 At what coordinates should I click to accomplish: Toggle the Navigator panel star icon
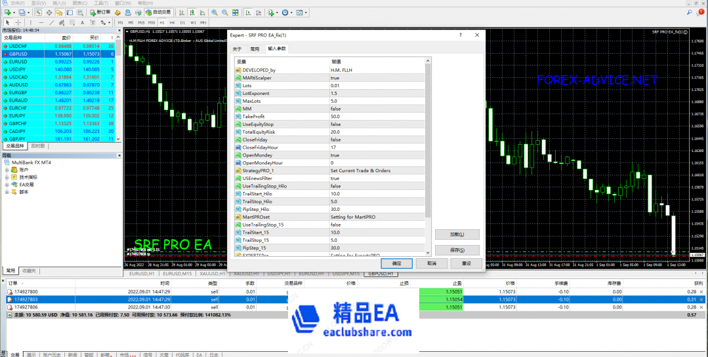click(x=59, y=12)
